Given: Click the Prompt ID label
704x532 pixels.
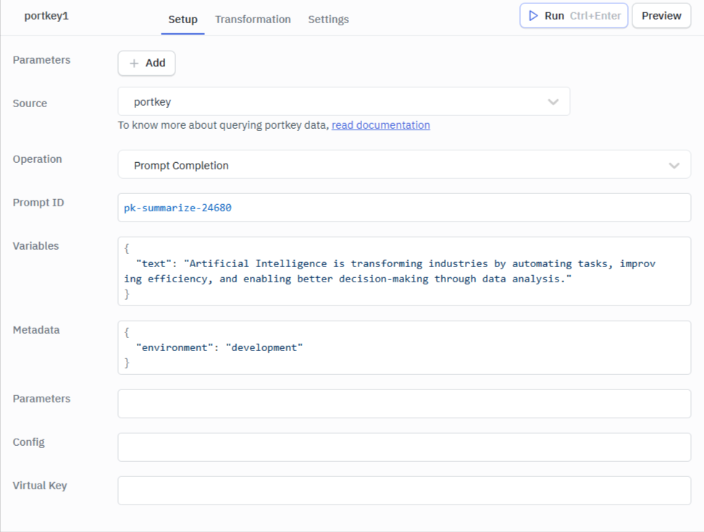Looking at the screenshot, I should point(38,203).
